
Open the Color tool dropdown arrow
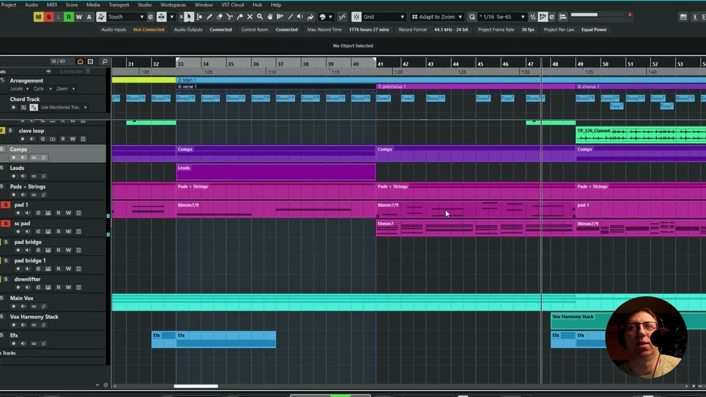[x=330, y=17]
